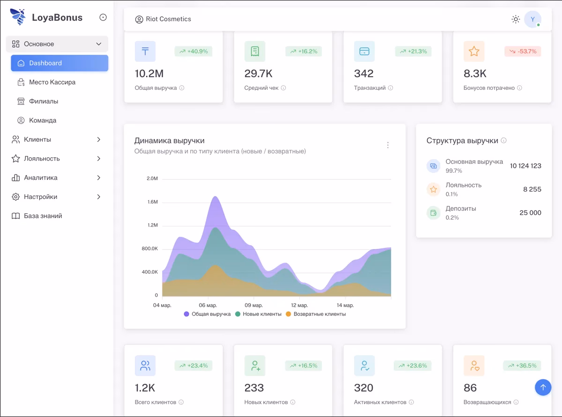Image resolution: width=562 pixels, height=417 pixels.
Task: Click the Активных клиентов user-check icon
Action: (364, 366)
